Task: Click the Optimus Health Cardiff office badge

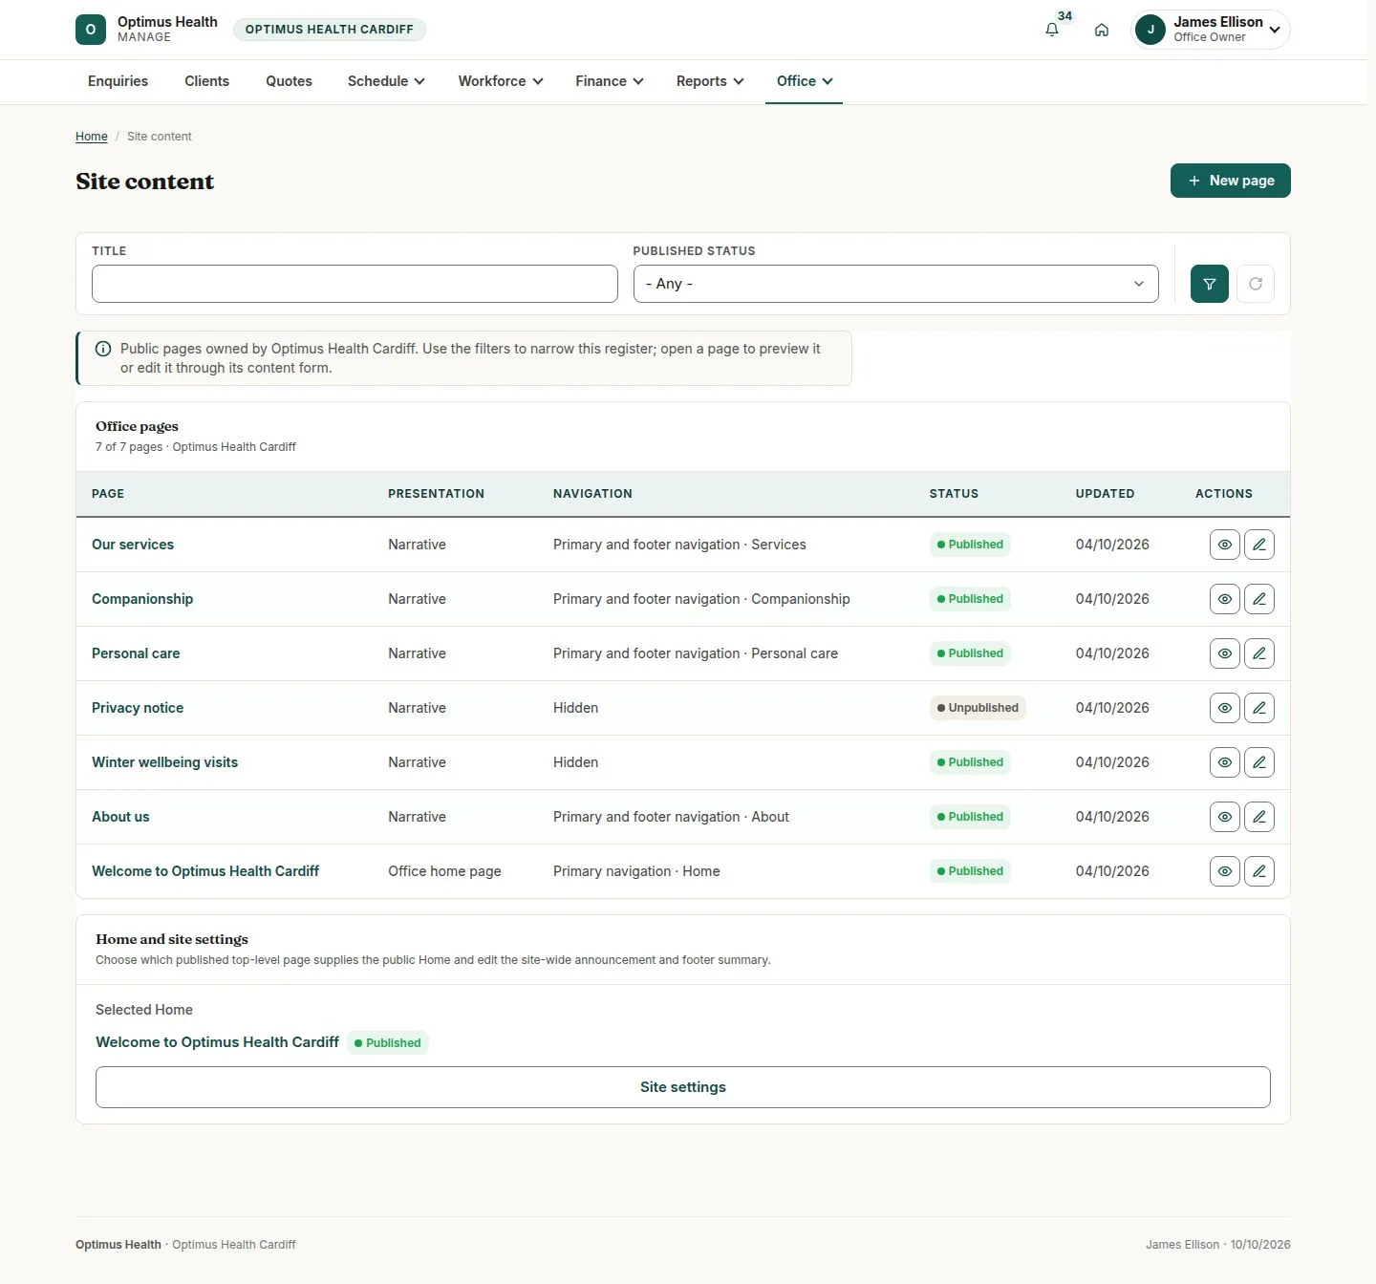Action: tap(330, 30)
